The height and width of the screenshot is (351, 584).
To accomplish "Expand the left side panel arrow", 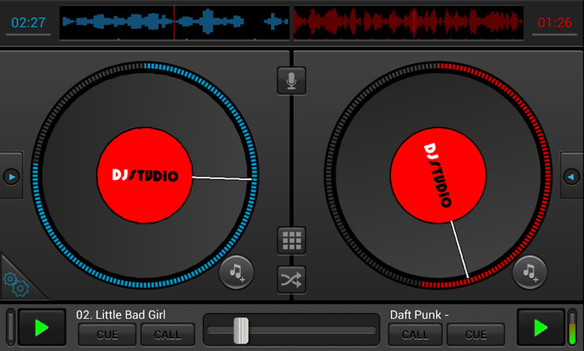I will click(11, 177).
